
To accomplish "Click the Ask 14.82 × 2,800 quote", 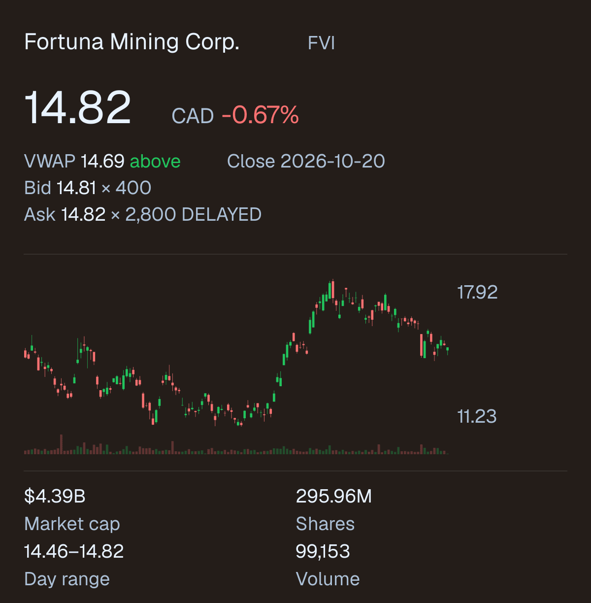I will [x=100, y=214].
